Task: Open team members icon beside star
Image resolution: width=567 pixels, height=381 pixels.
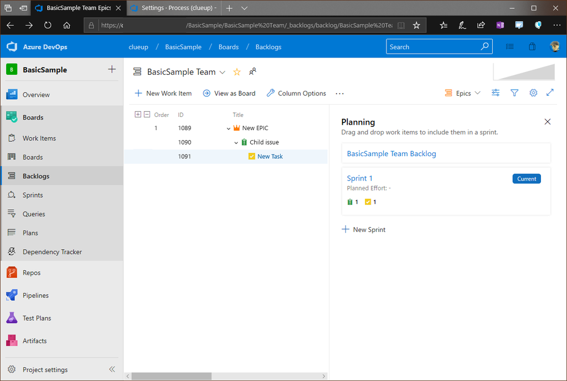Action: (252, 71)
